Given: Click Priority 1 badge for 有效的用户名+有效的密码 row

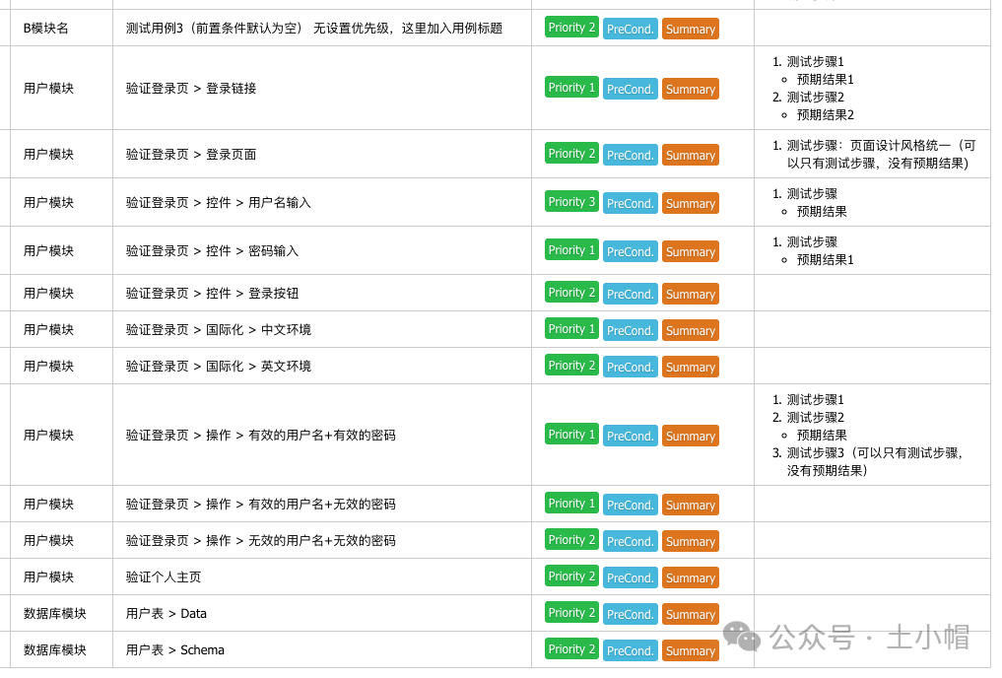Looking at the screenshot, I should coord(571,435).
